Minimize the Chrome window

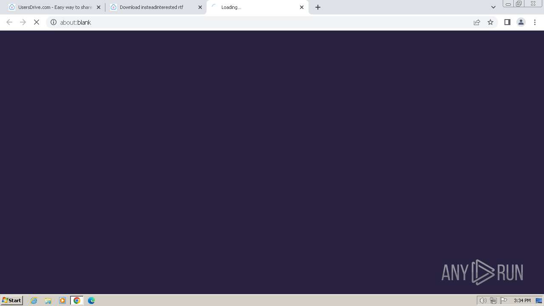pos(508,4)
